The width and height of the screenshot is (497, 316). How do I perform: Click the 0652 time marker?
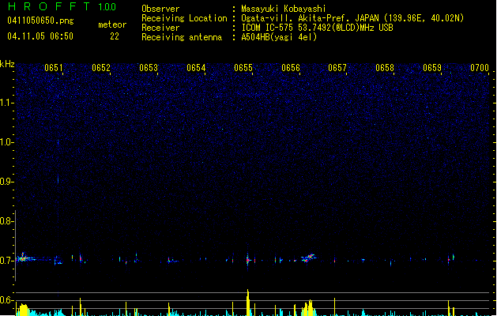101,68
